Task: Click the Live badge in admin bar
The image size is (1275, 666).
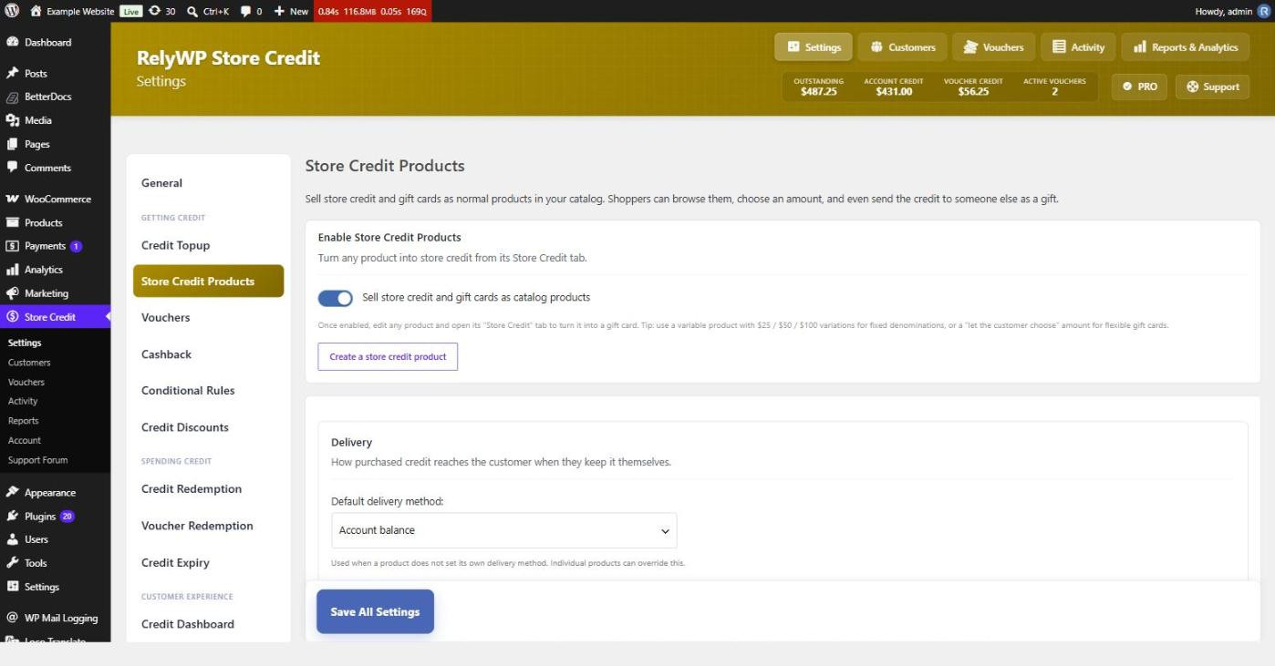Action: coord(131,11)
